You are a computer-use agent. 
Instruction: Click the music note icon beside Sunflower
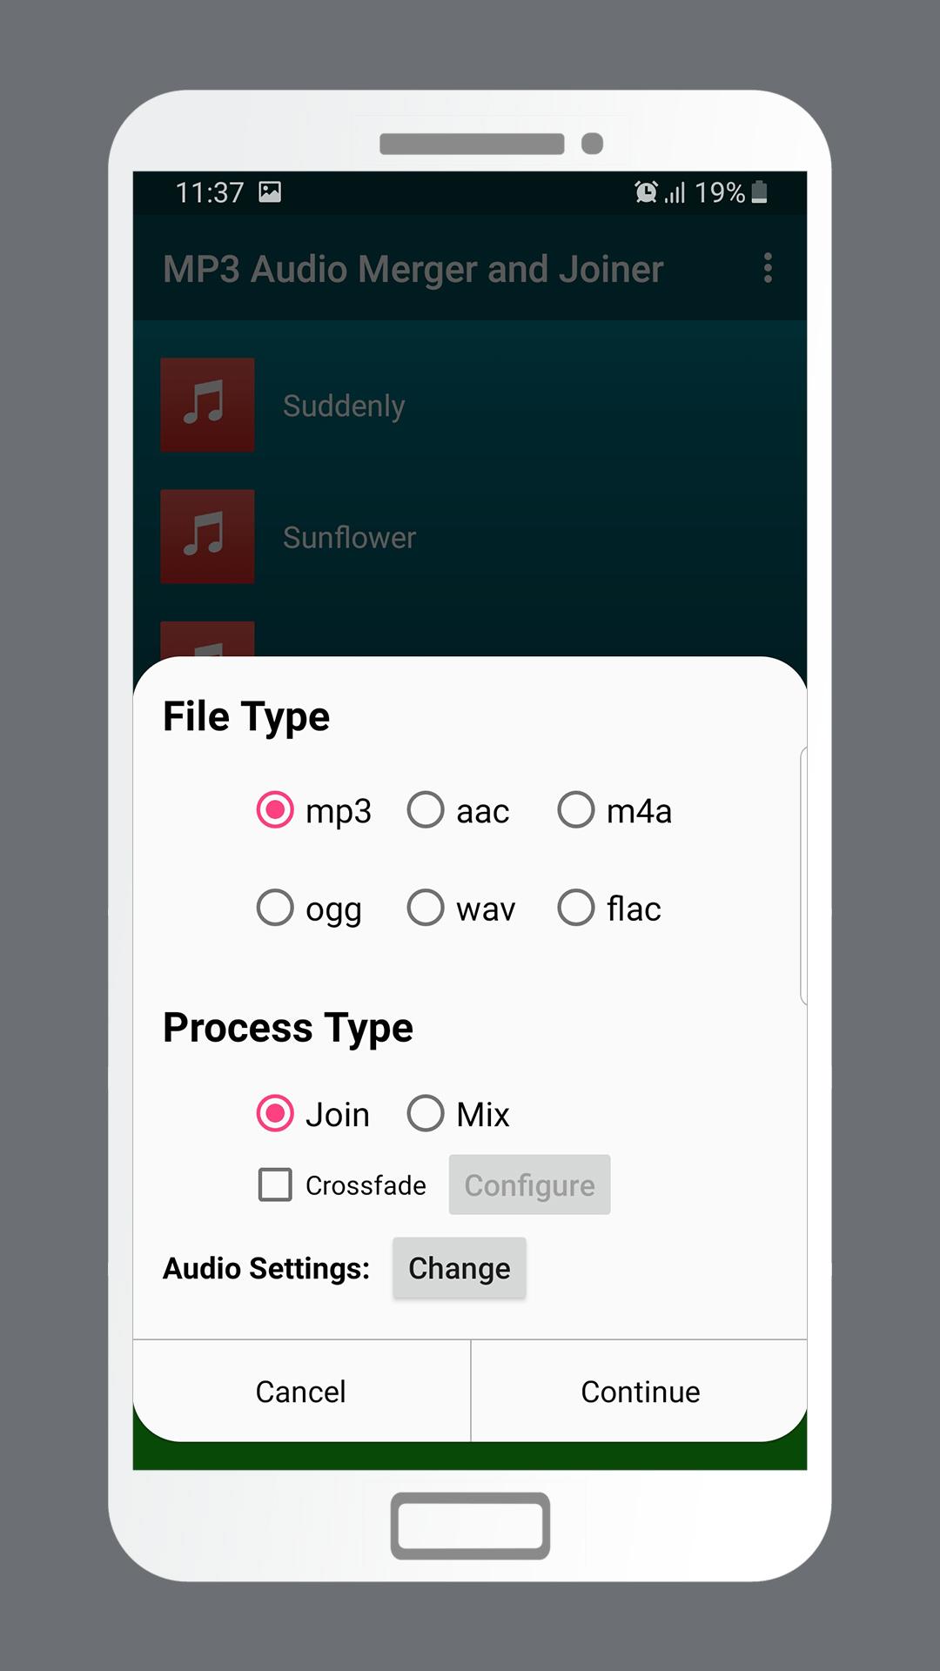click(x=207, y=537)
